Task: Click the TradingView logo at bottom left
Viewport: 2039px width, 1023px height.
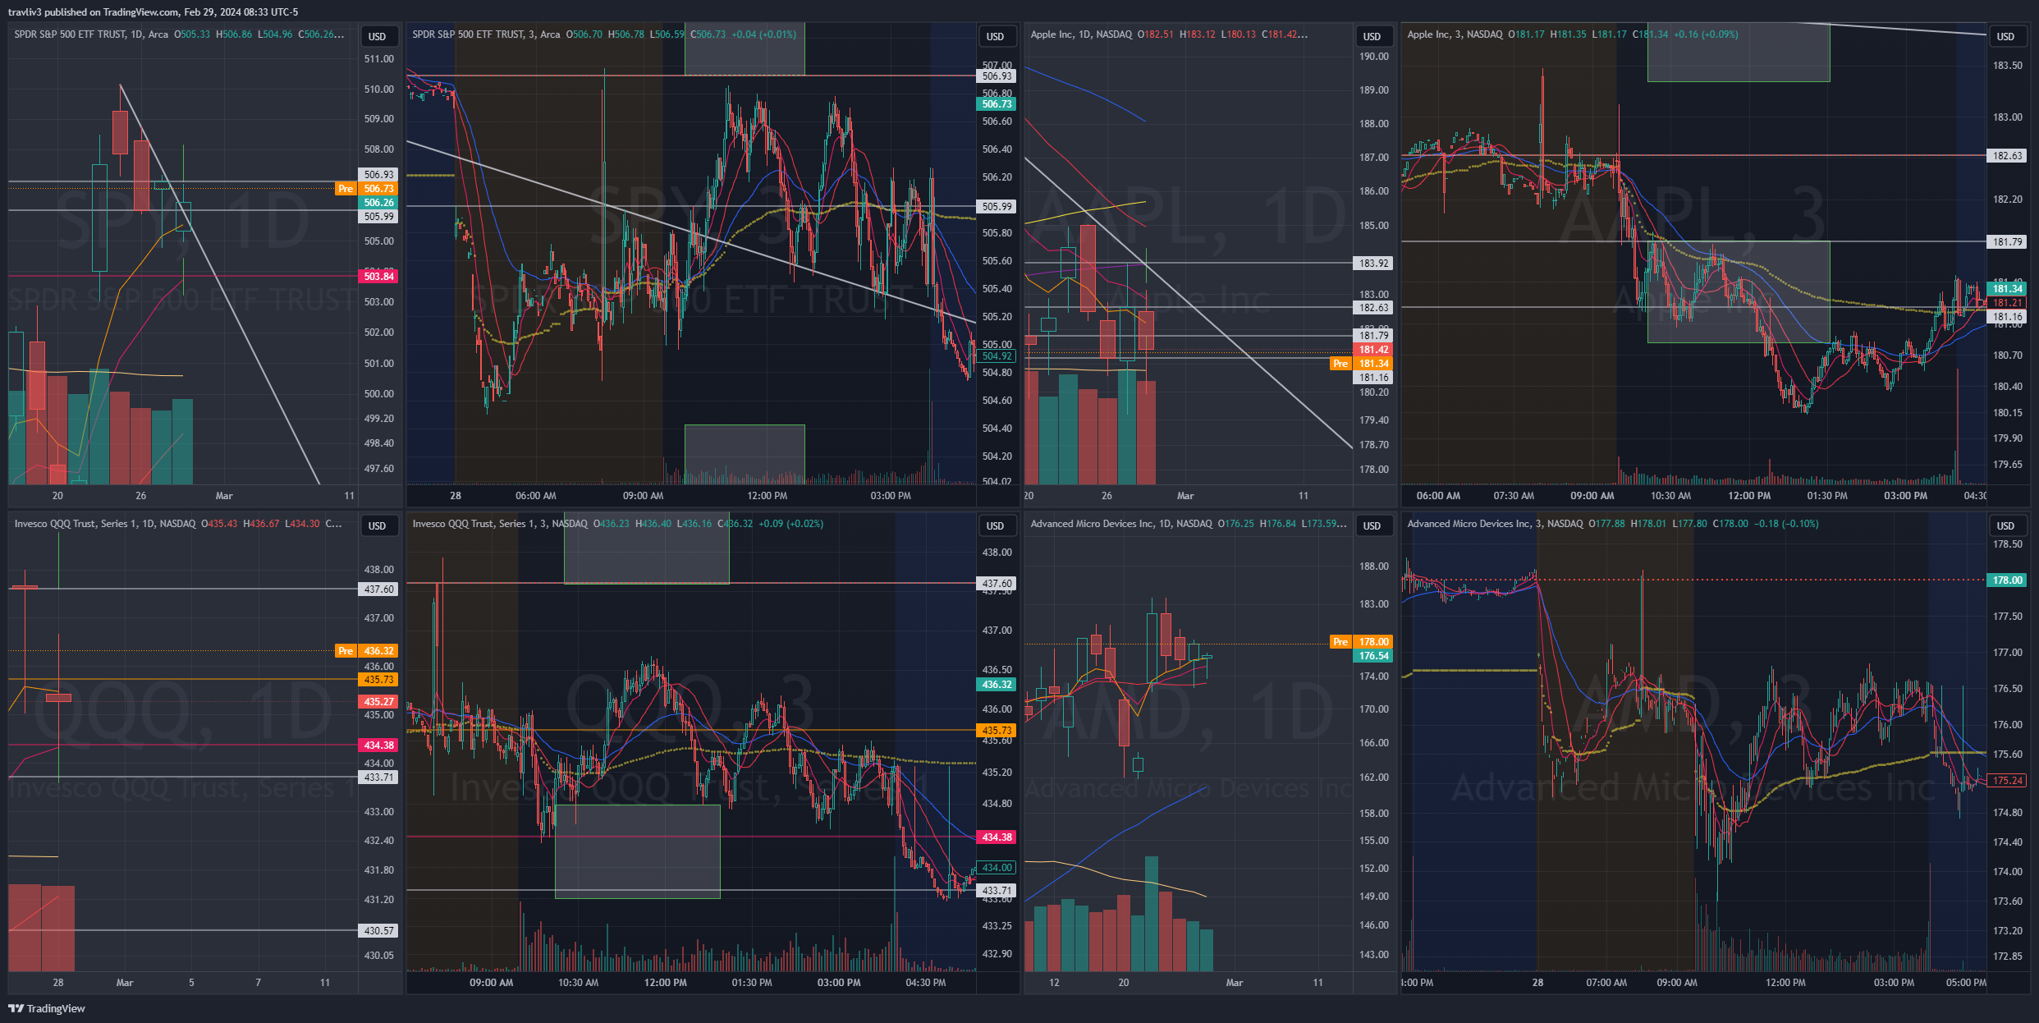Action: tap(47, 1008)
